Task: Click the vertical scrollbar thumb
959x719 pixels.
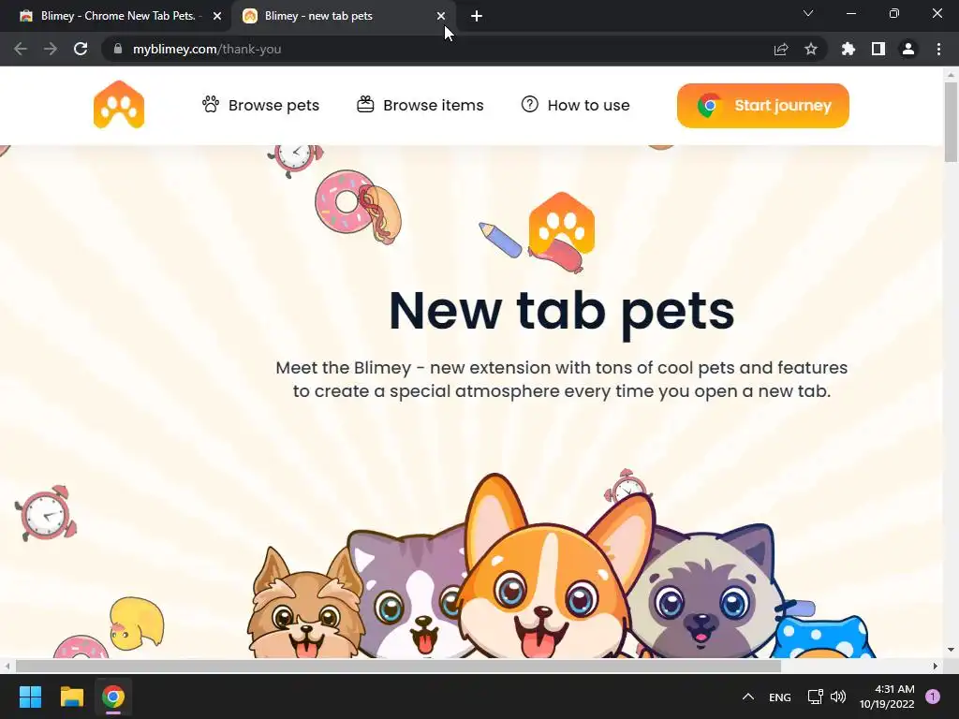Action: tap(951, 123)
